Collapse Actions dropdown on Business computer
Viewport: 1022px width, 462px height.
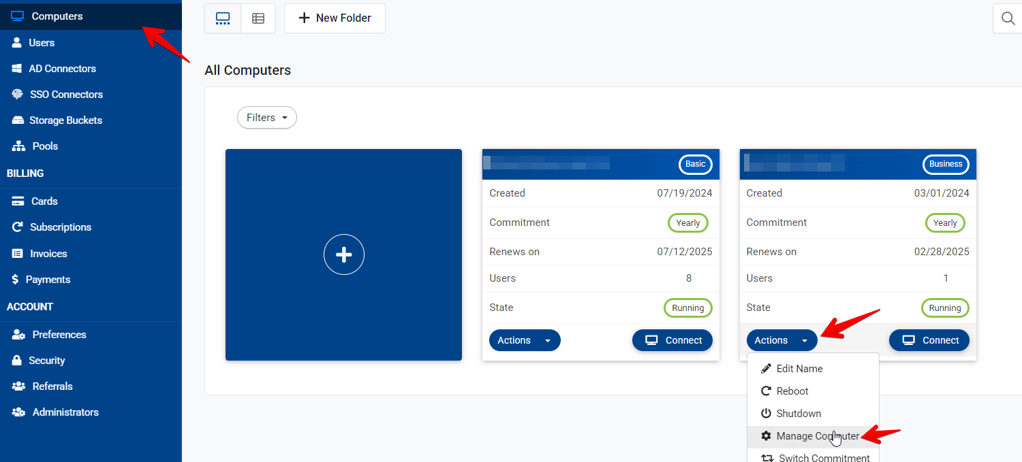pyautogui.click(x=781, y=340)
